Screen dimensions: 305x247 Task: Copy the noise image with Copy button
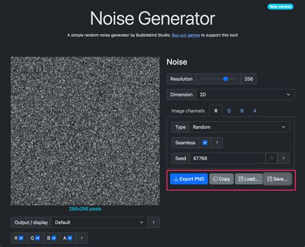(x=221, y=179)
